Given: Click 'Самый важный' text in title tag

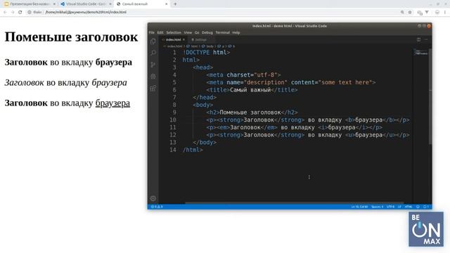Looking at the screenshot, I should coord(250,90).
